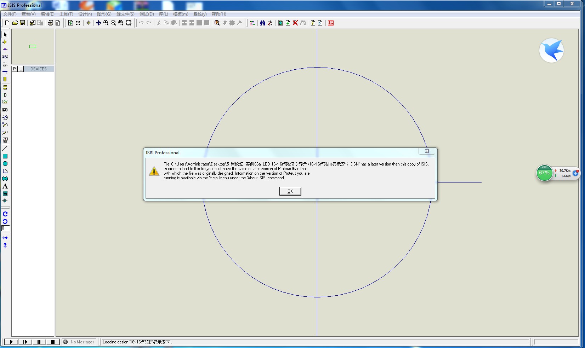Stop the simulation
Viewport: 585px width, 348px height.
(x=52, y=342)
